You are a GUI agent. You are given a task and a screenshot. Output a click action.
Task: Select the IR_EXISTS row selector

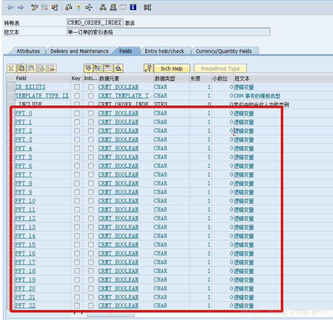click(x=10, y=87)
